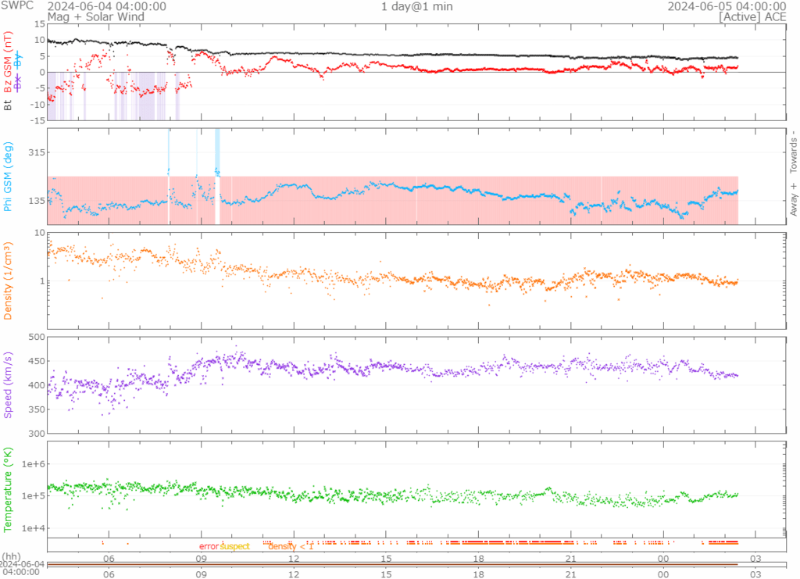This screenshot has width=800, height=579.
Task: Click the Speed (km/s) axis label
Action: click(x=9, y=385)
